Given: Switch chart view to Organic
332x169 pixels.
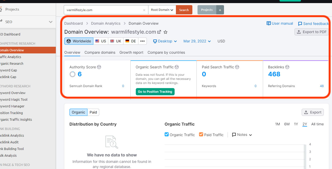Looking at the screenshot, I should 78,112.
